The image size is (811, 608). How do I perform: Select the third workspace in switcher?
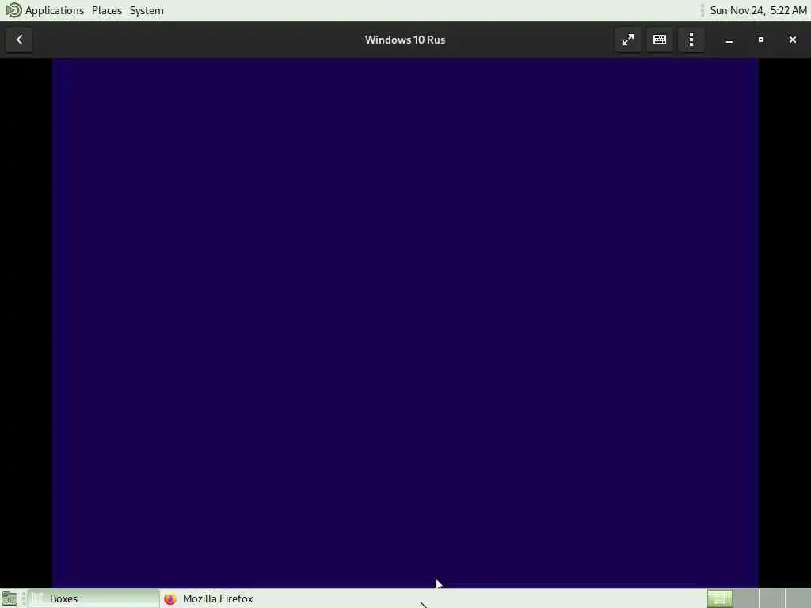pyautogui.click(x=771, y=598)
